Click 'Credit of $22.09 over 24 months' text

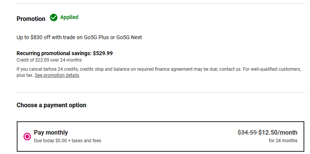(49, 60)
